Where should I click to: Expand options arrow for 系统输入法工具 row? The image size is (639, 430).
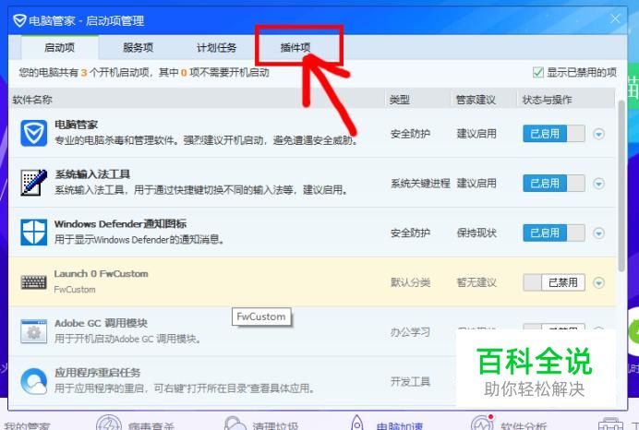coord(598,184)
